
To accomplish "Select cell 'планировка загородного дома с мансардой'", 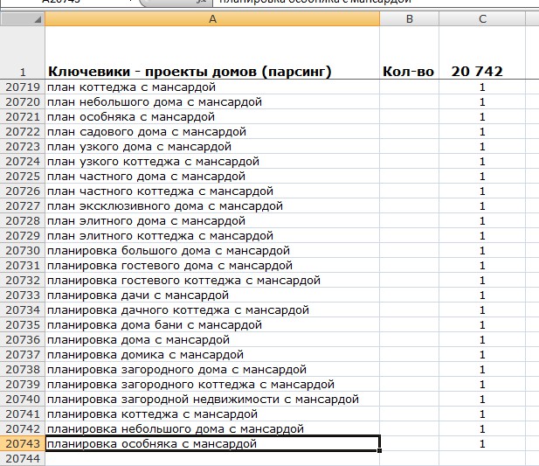I will [212, 369].
